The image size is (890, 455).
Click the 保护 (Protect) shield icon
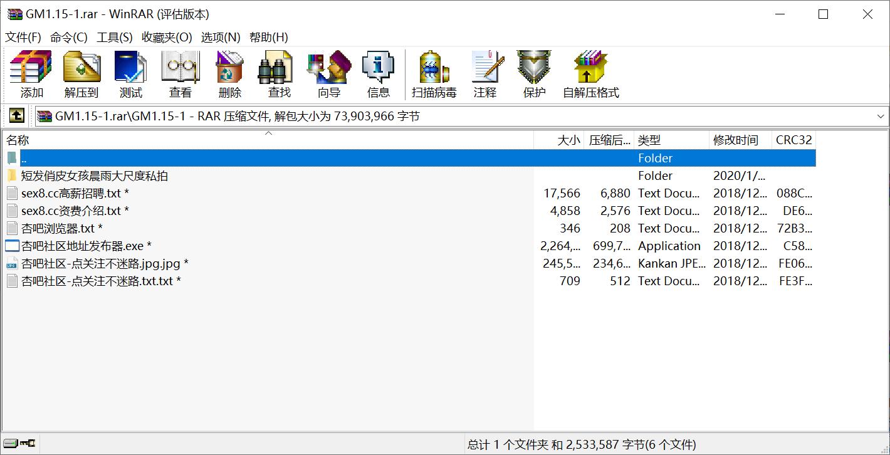tap(534, 67)
